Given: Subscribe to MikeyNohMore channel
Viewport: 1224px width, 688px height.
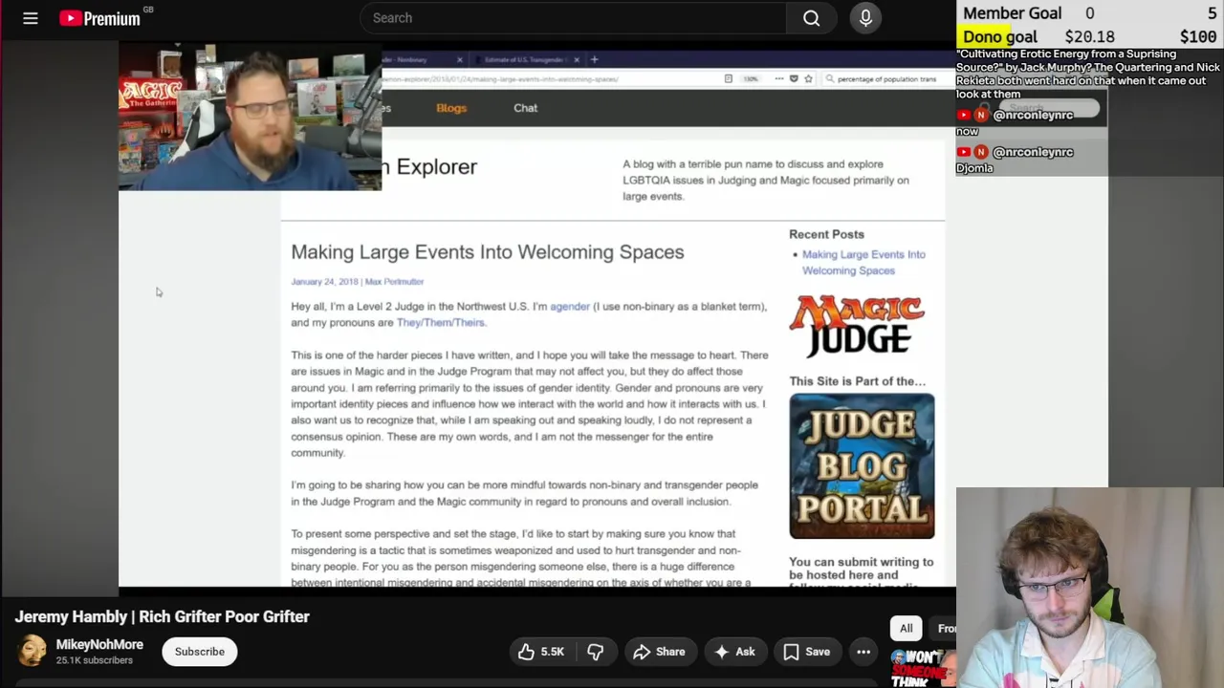Looking at the screenshot, I should coord(200,652).
